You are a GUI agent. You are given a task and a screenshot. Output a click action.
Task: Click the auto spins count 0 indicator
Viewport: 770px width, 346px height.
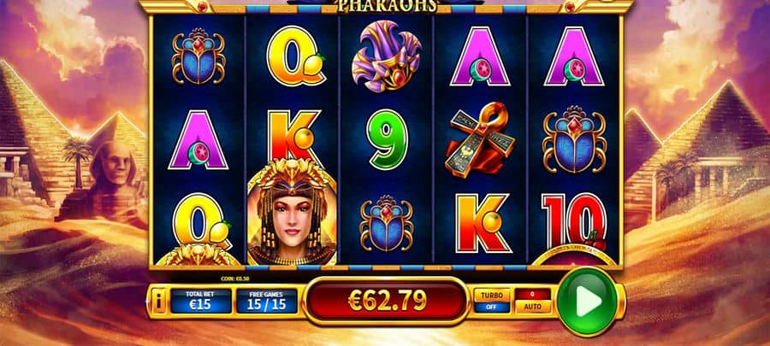click(533, 294)
